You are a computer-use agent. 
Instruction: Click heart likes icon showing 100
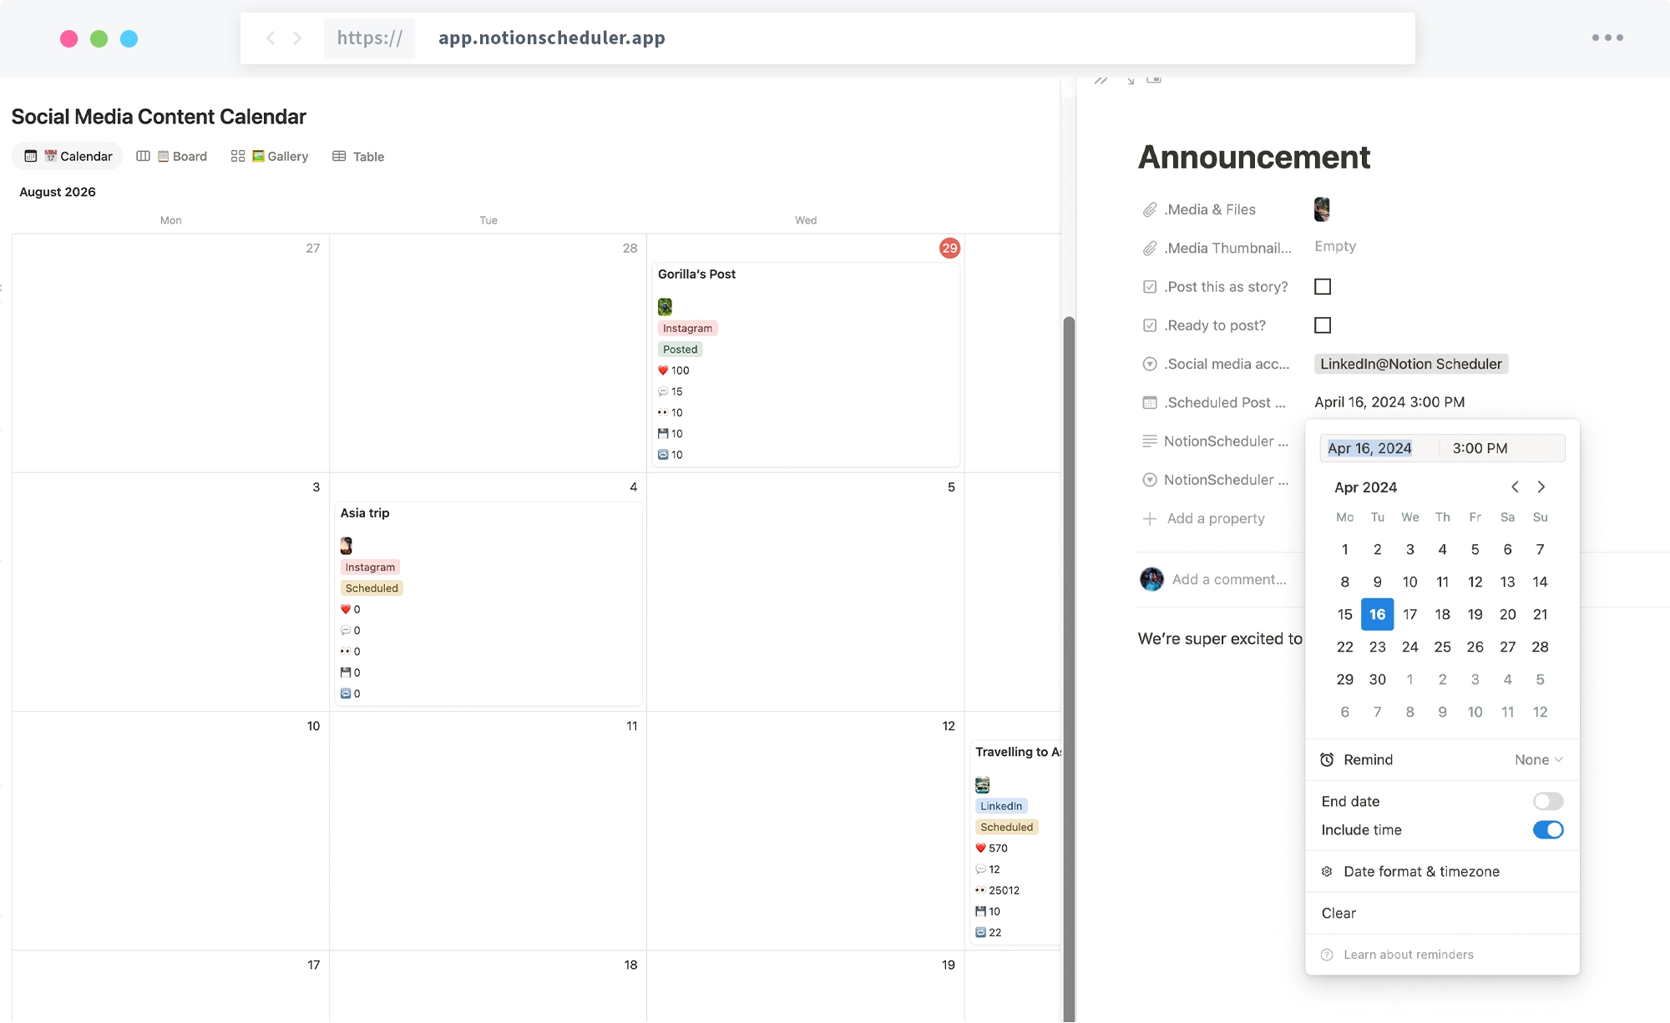tap(663, 370)
